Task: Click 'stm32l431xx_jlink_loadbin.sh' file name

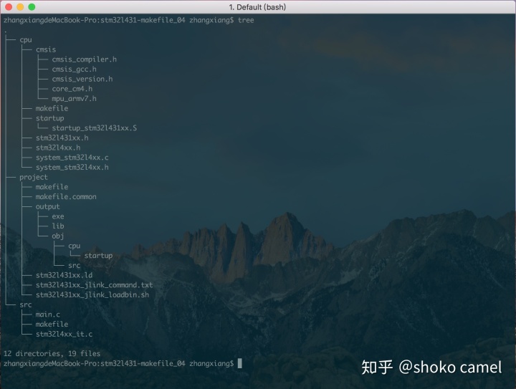Action: coord(92,295)
